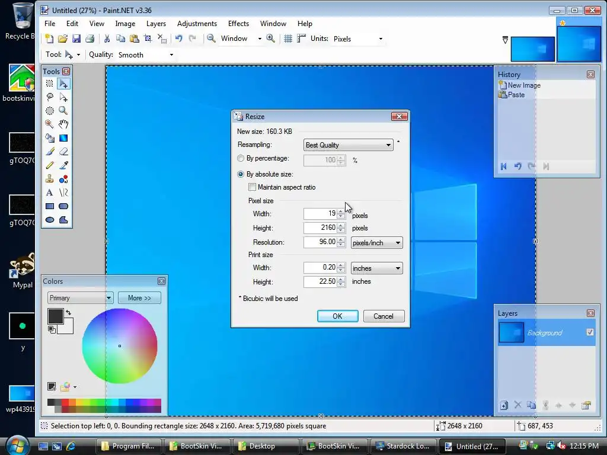Select the Recolor tool

[x=63, y=179]
